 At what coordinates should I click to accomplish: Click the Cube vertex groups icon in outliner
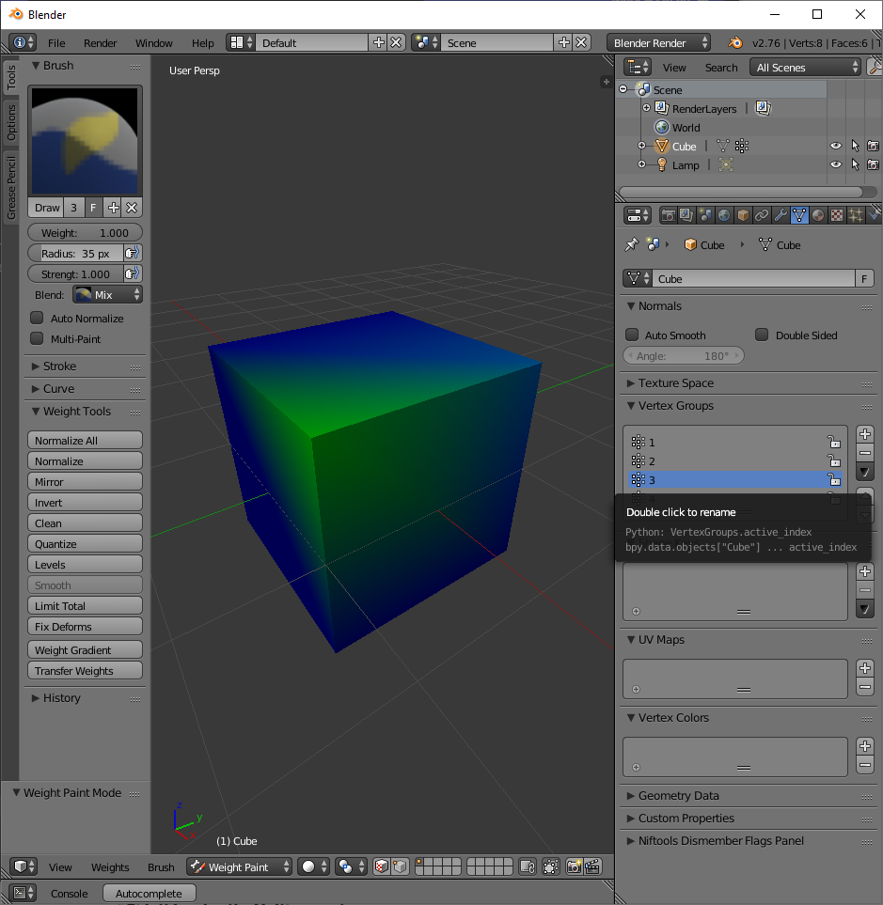tap(742, 146)
